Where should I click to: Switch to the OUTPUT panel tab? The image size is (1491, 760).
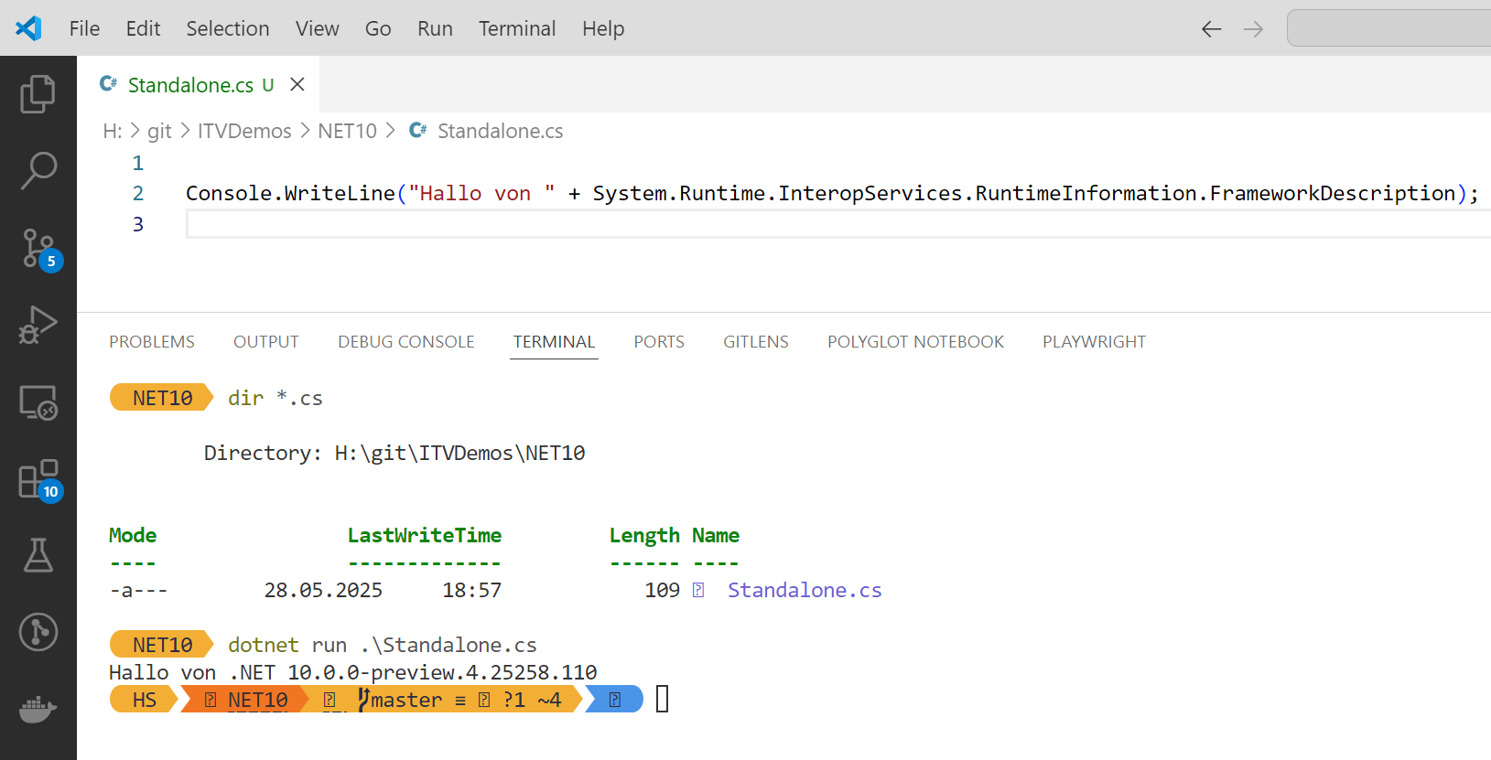(x=266, y=341)
